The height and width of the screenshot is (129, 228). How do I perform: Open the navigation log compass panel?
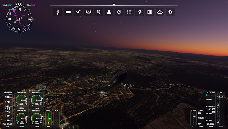click(x=119, y=12)
